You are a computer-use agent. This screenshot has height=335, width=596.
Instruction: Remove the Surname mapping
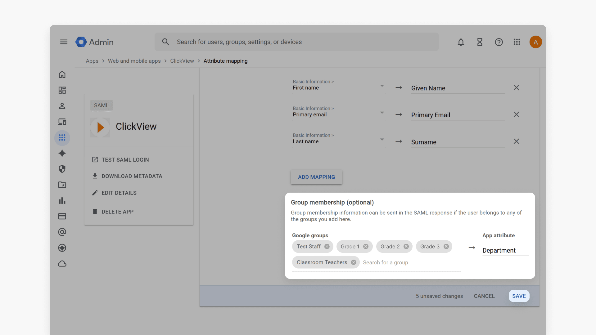coord(517,141)
